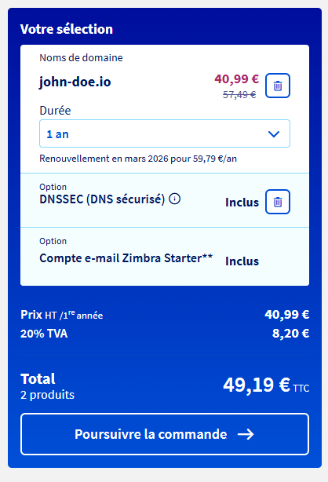Screen dimensions: 328x482
Task: Click the '2 produits' count text
Action: (47, 395)
